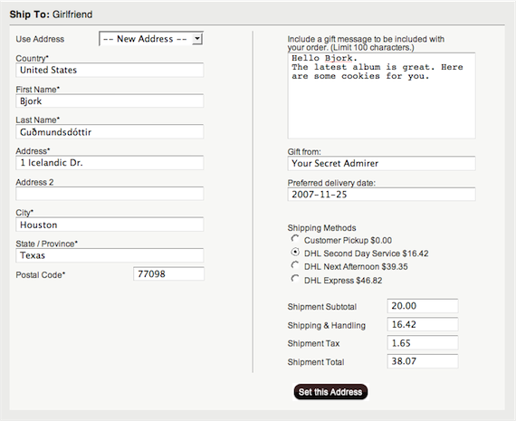The height and width of the screenshot is (421, 516).
Task: Click the Use Address label
Action: pos(40,39)
